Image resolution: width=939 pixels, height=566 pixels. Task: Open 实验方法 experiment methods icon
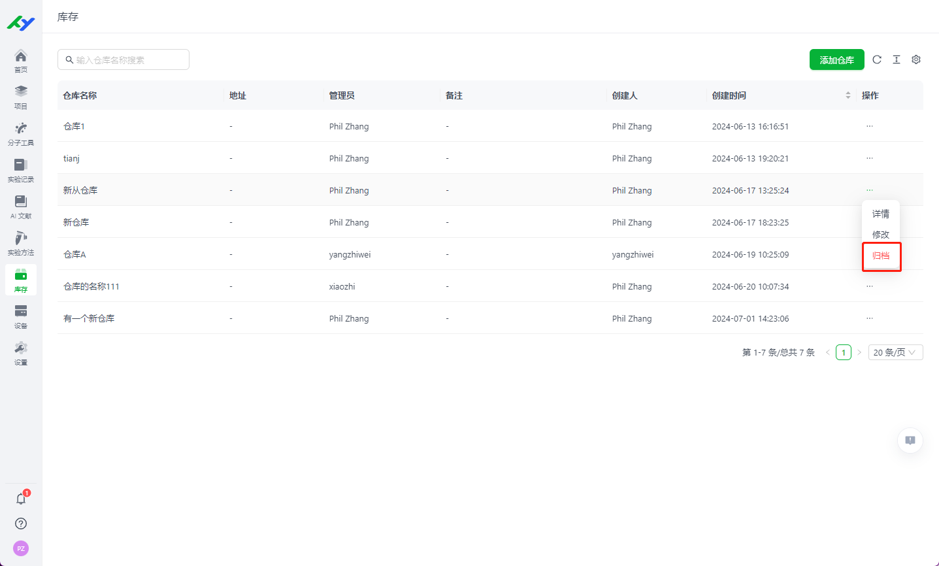(21, 243)
